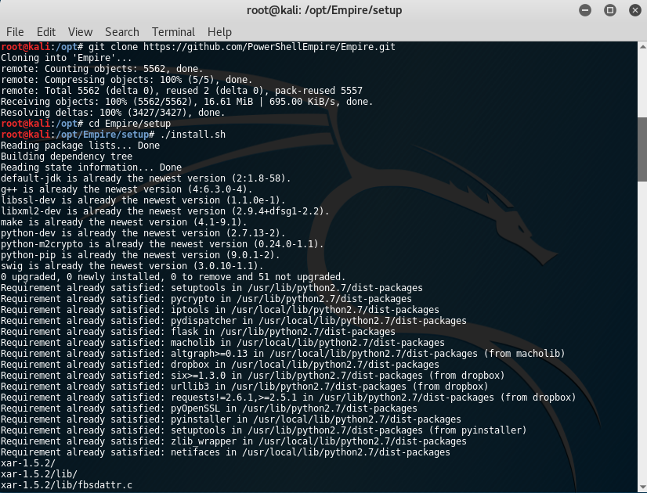
Task: Open the Help menu
Action: click(x=219, y=32)
